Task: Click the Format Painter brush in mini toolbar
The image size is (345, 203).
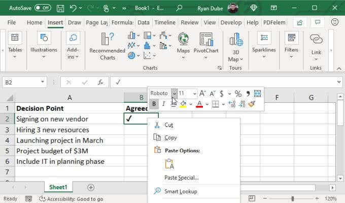Action: [252, 104]
